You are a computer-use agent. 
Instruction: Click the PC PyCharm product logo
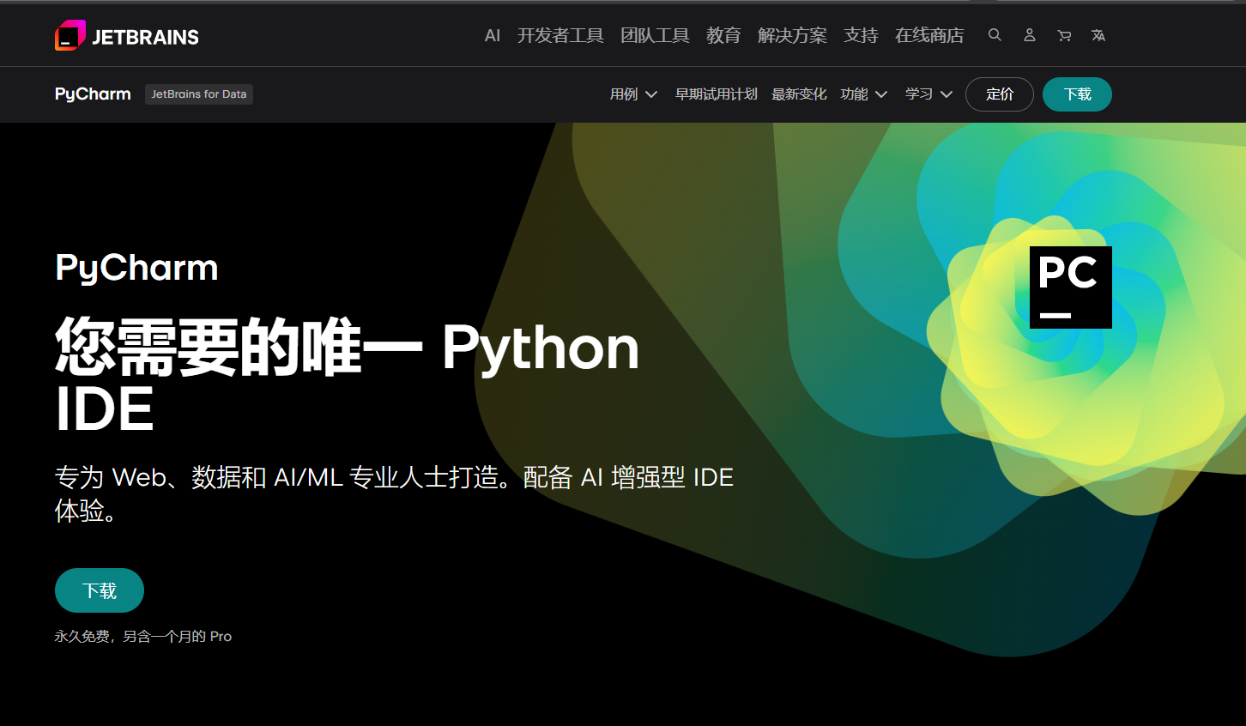point(1071,287)
